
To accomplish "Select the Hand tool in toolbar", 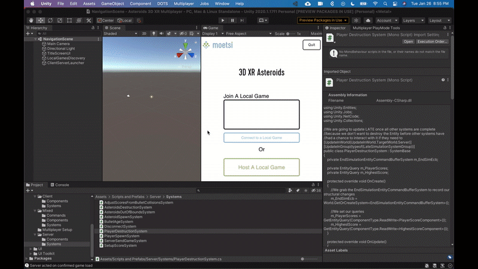I will [x=30, y=20].
